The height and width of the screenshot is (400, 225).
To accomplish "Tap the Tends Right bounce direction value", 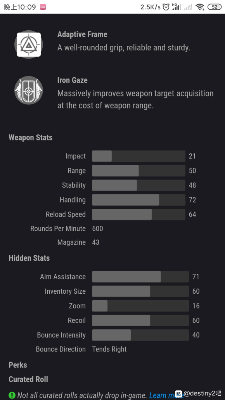I will [109, 349].
